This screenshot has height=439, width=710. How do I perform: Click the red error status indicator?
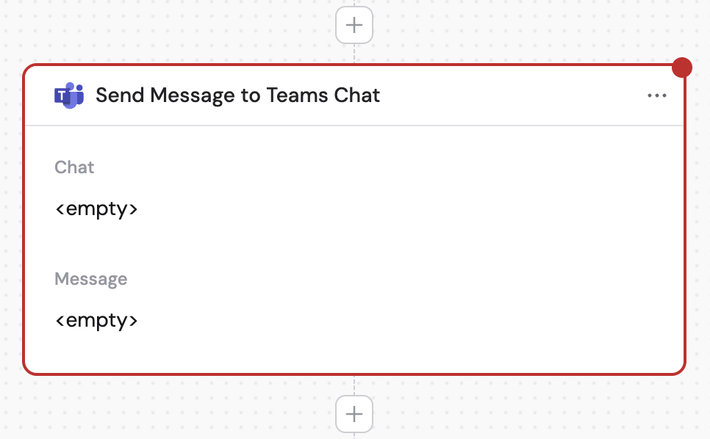pos(682,67)
